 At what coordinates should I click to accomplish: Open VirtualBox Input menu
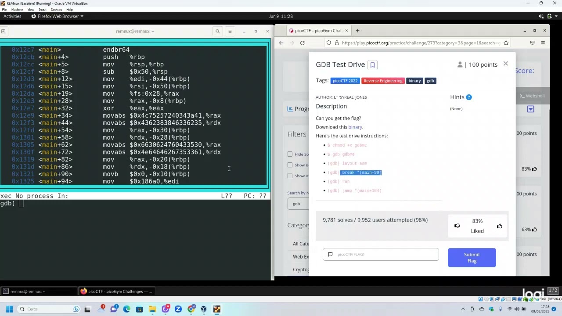tap(43, 10)
